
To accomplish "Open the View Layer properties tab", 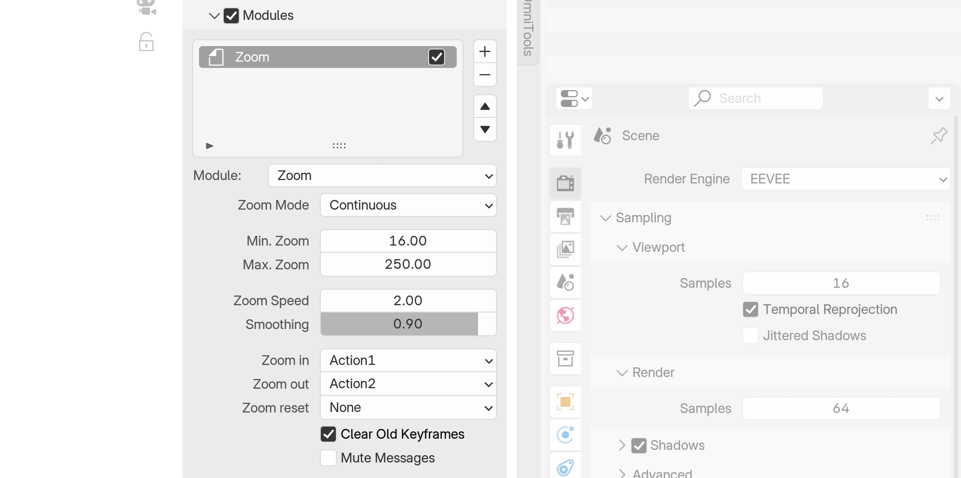I will 565,249.
